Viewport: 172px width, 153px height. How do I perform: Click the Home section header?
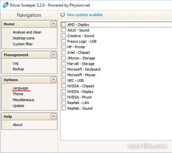pyautogui.click(x=29, y=24)
